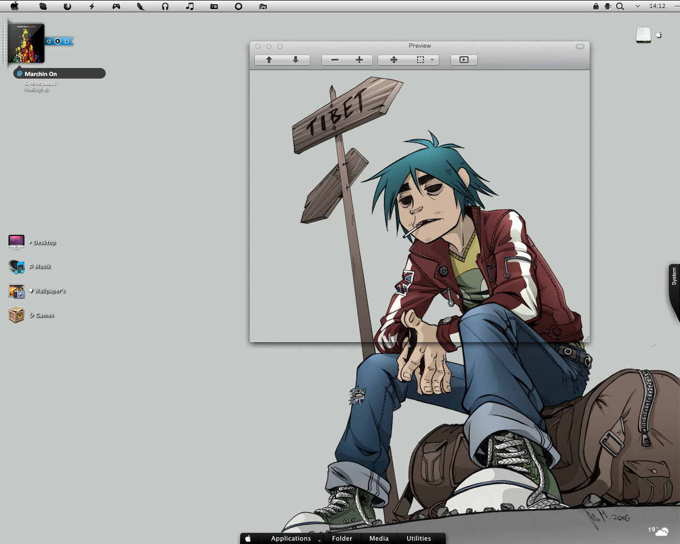Image resolution: width=680 pixels, height=544 pixels.
Task: Go to previous image with up arrow in Preview
Action: tap(269, 59)
